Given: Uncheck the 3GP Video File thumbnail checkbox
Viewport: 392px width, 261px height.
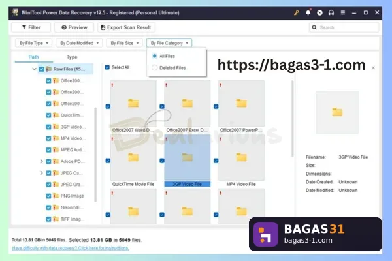Looking at the screenshot, I should click(x=162, y=161).
